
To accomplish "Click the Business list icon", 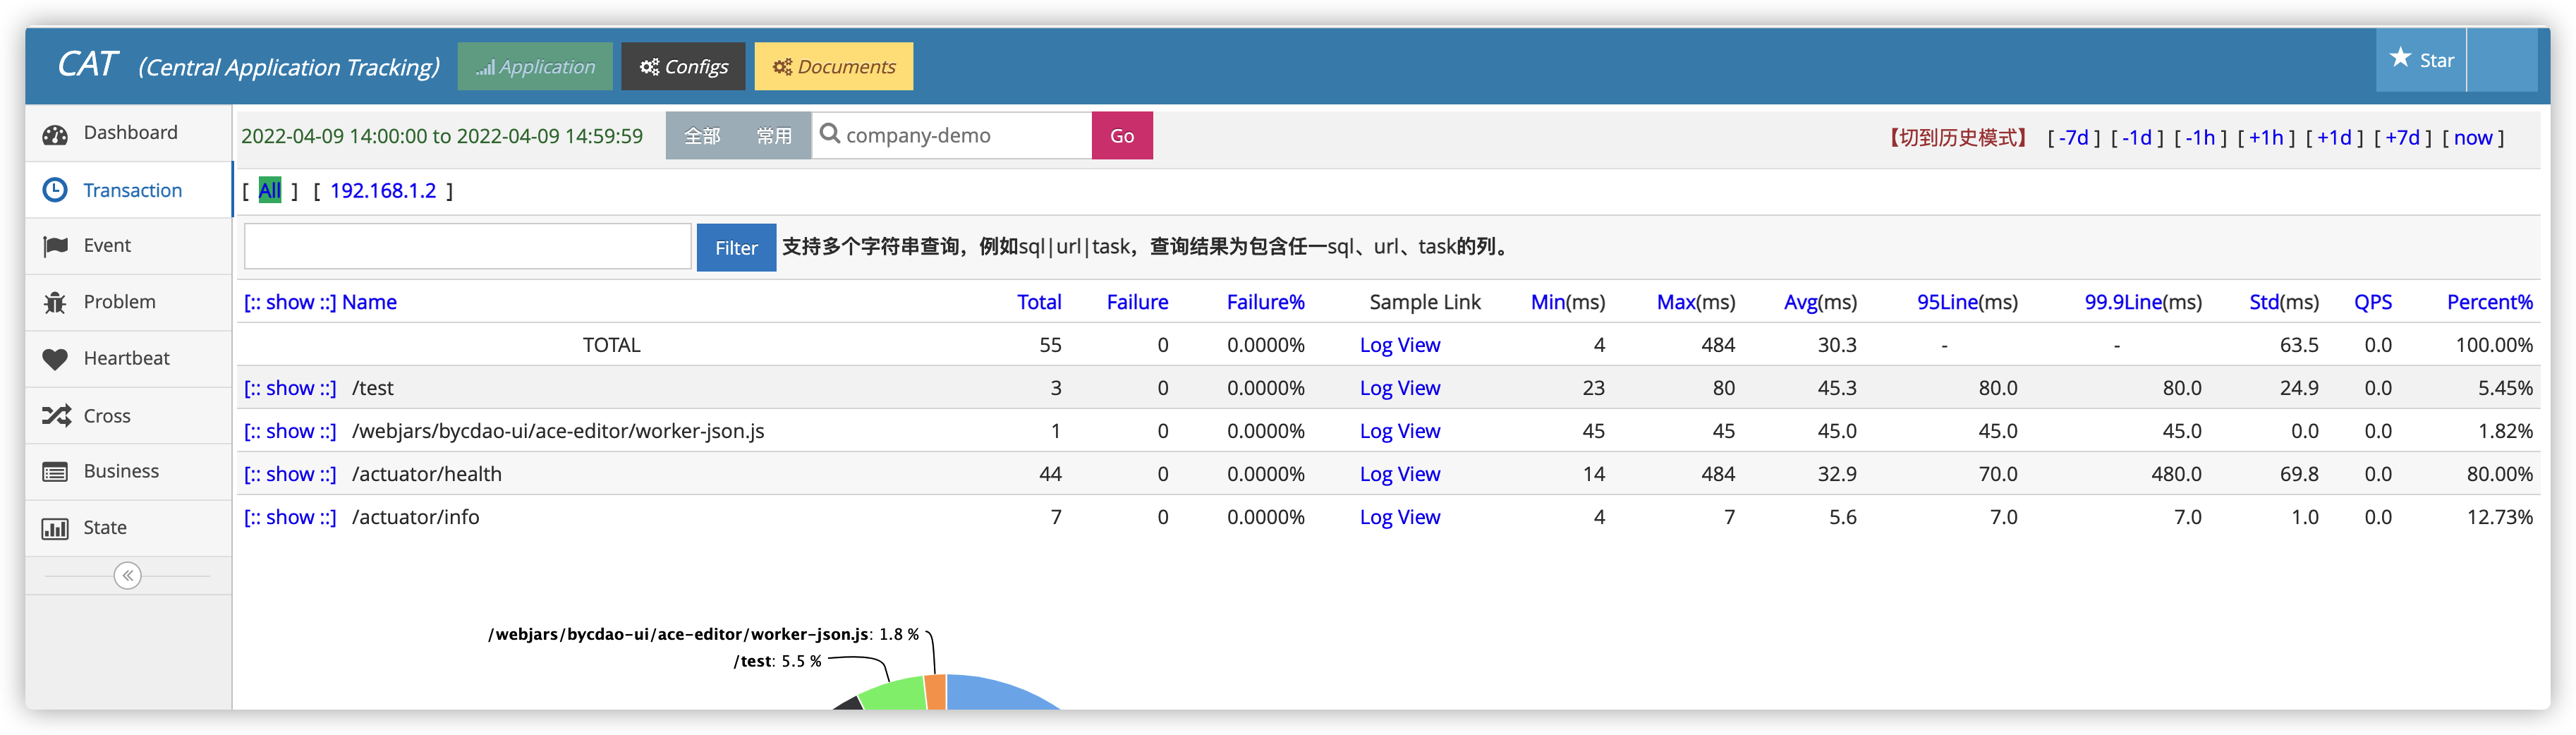I will [55, 472].
